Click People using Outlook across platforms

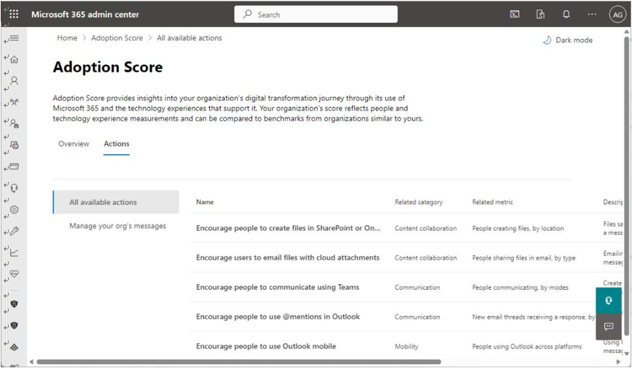527,346
